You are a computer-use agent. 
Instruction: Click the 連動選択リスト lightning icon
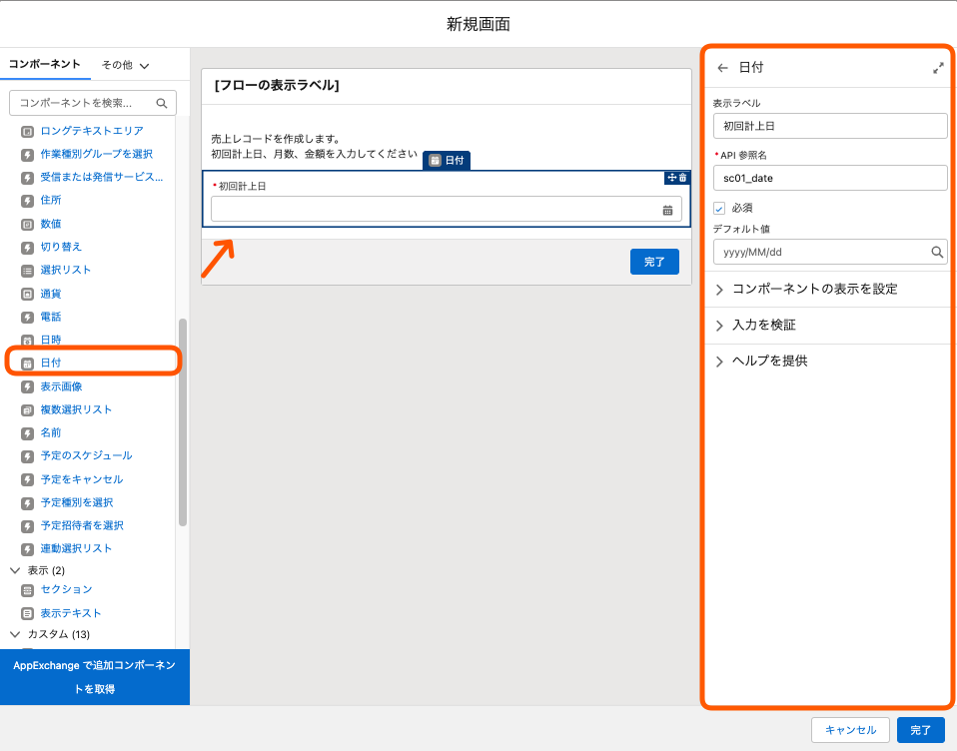[27, 549]
